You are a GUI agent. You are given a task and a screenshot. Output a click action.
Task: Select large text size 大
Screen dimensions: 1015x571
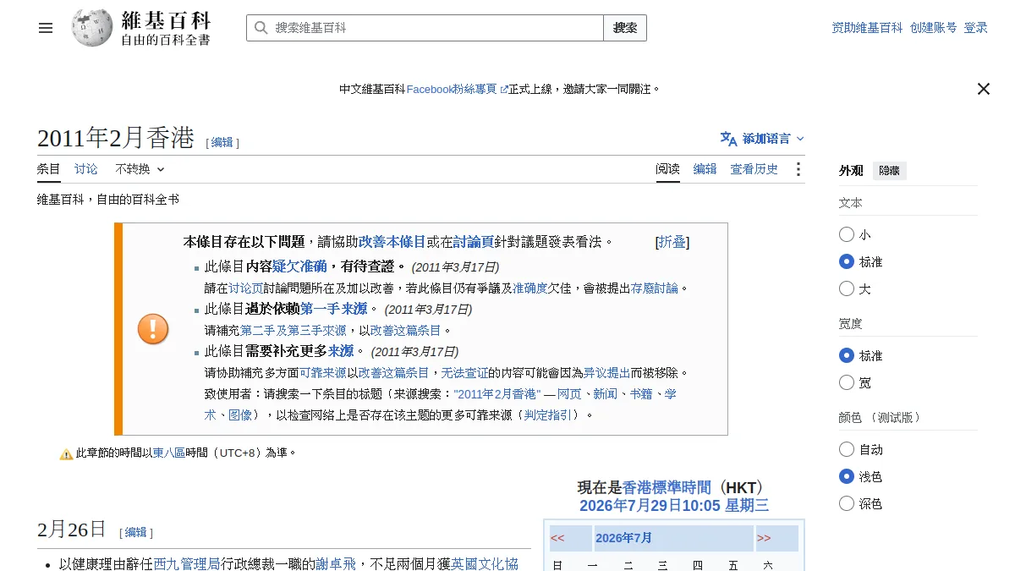tap(847, 288)
